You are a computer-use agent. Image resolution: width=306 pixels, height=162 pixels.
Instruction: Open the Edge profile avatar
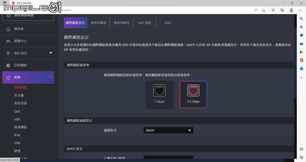click(291, 10)
